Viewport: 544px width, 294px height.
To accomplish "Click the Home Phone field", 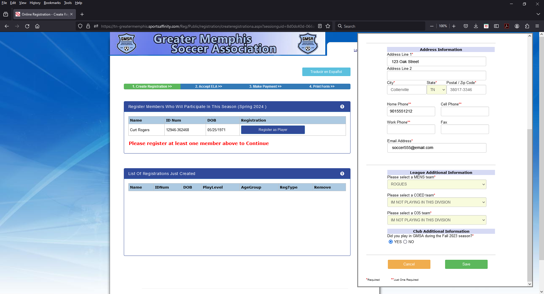I will coord(411,111).
